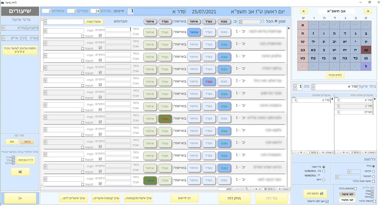Check לטיפול בלבד in reports

click(374, 201)
